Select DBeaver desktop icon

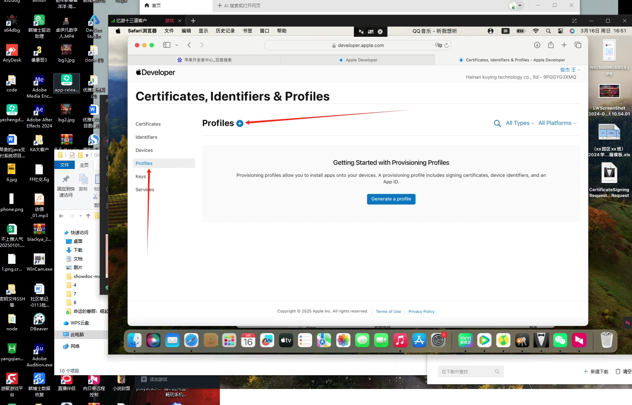tap(39, 322)
